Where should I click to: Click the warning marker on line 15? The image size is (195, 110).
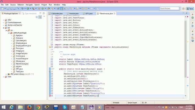[x=50, y=47]
